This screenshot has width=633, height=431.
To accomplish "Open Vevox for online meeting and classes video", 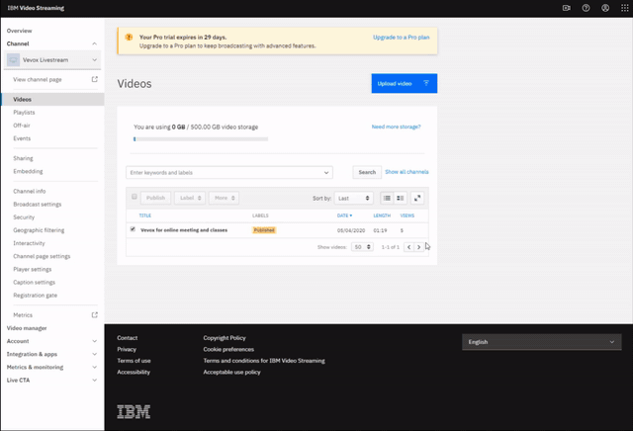I will 184,230.
